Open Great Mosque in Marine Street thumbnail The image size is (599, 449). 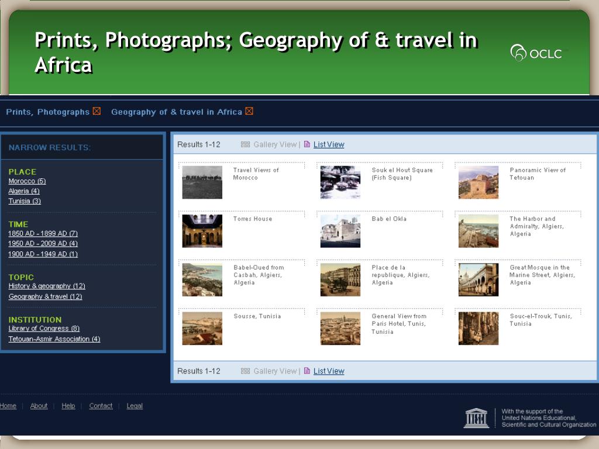point(478,280)
